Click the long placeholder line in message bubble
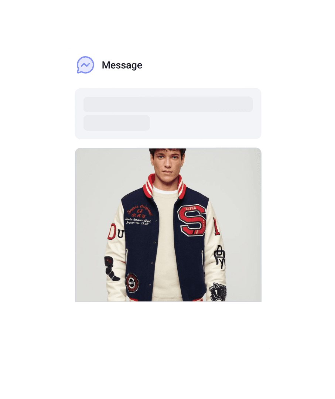The width and height of the screenshot is (335, 399). pyautogui.click(x=168, y=104)
